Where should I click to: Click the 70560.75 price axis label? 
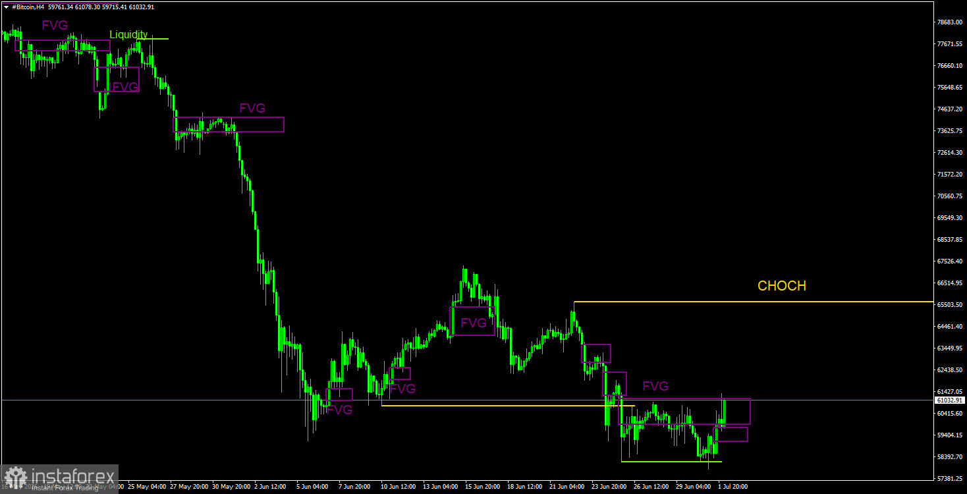tap(950, 196)
